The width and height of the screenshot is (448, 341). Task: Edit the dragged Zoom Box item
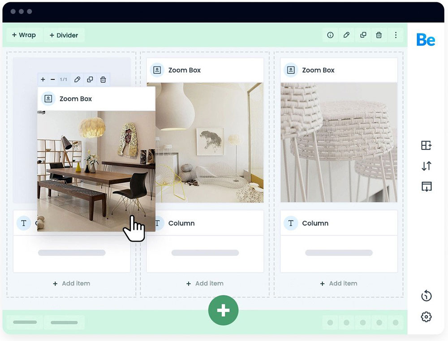pos(77,80)
